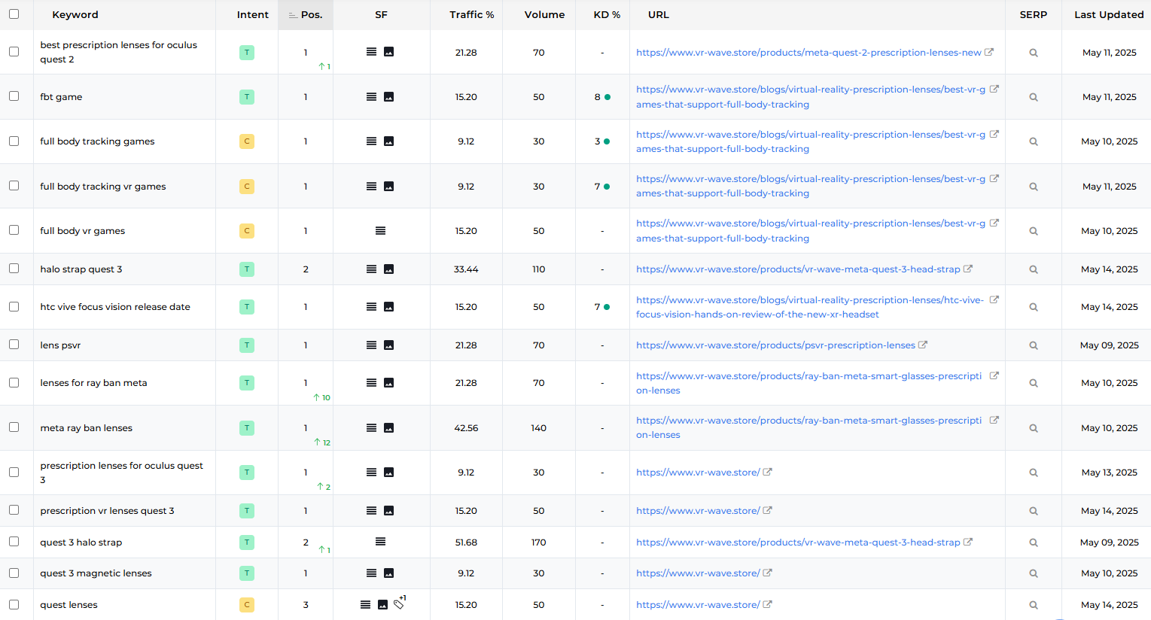Viewport: 1151px width, 620px height.
Task: Click sitelinks icon in 'halo strap quest 3' row
Action: pyautogui.click(x=371, y=269)
